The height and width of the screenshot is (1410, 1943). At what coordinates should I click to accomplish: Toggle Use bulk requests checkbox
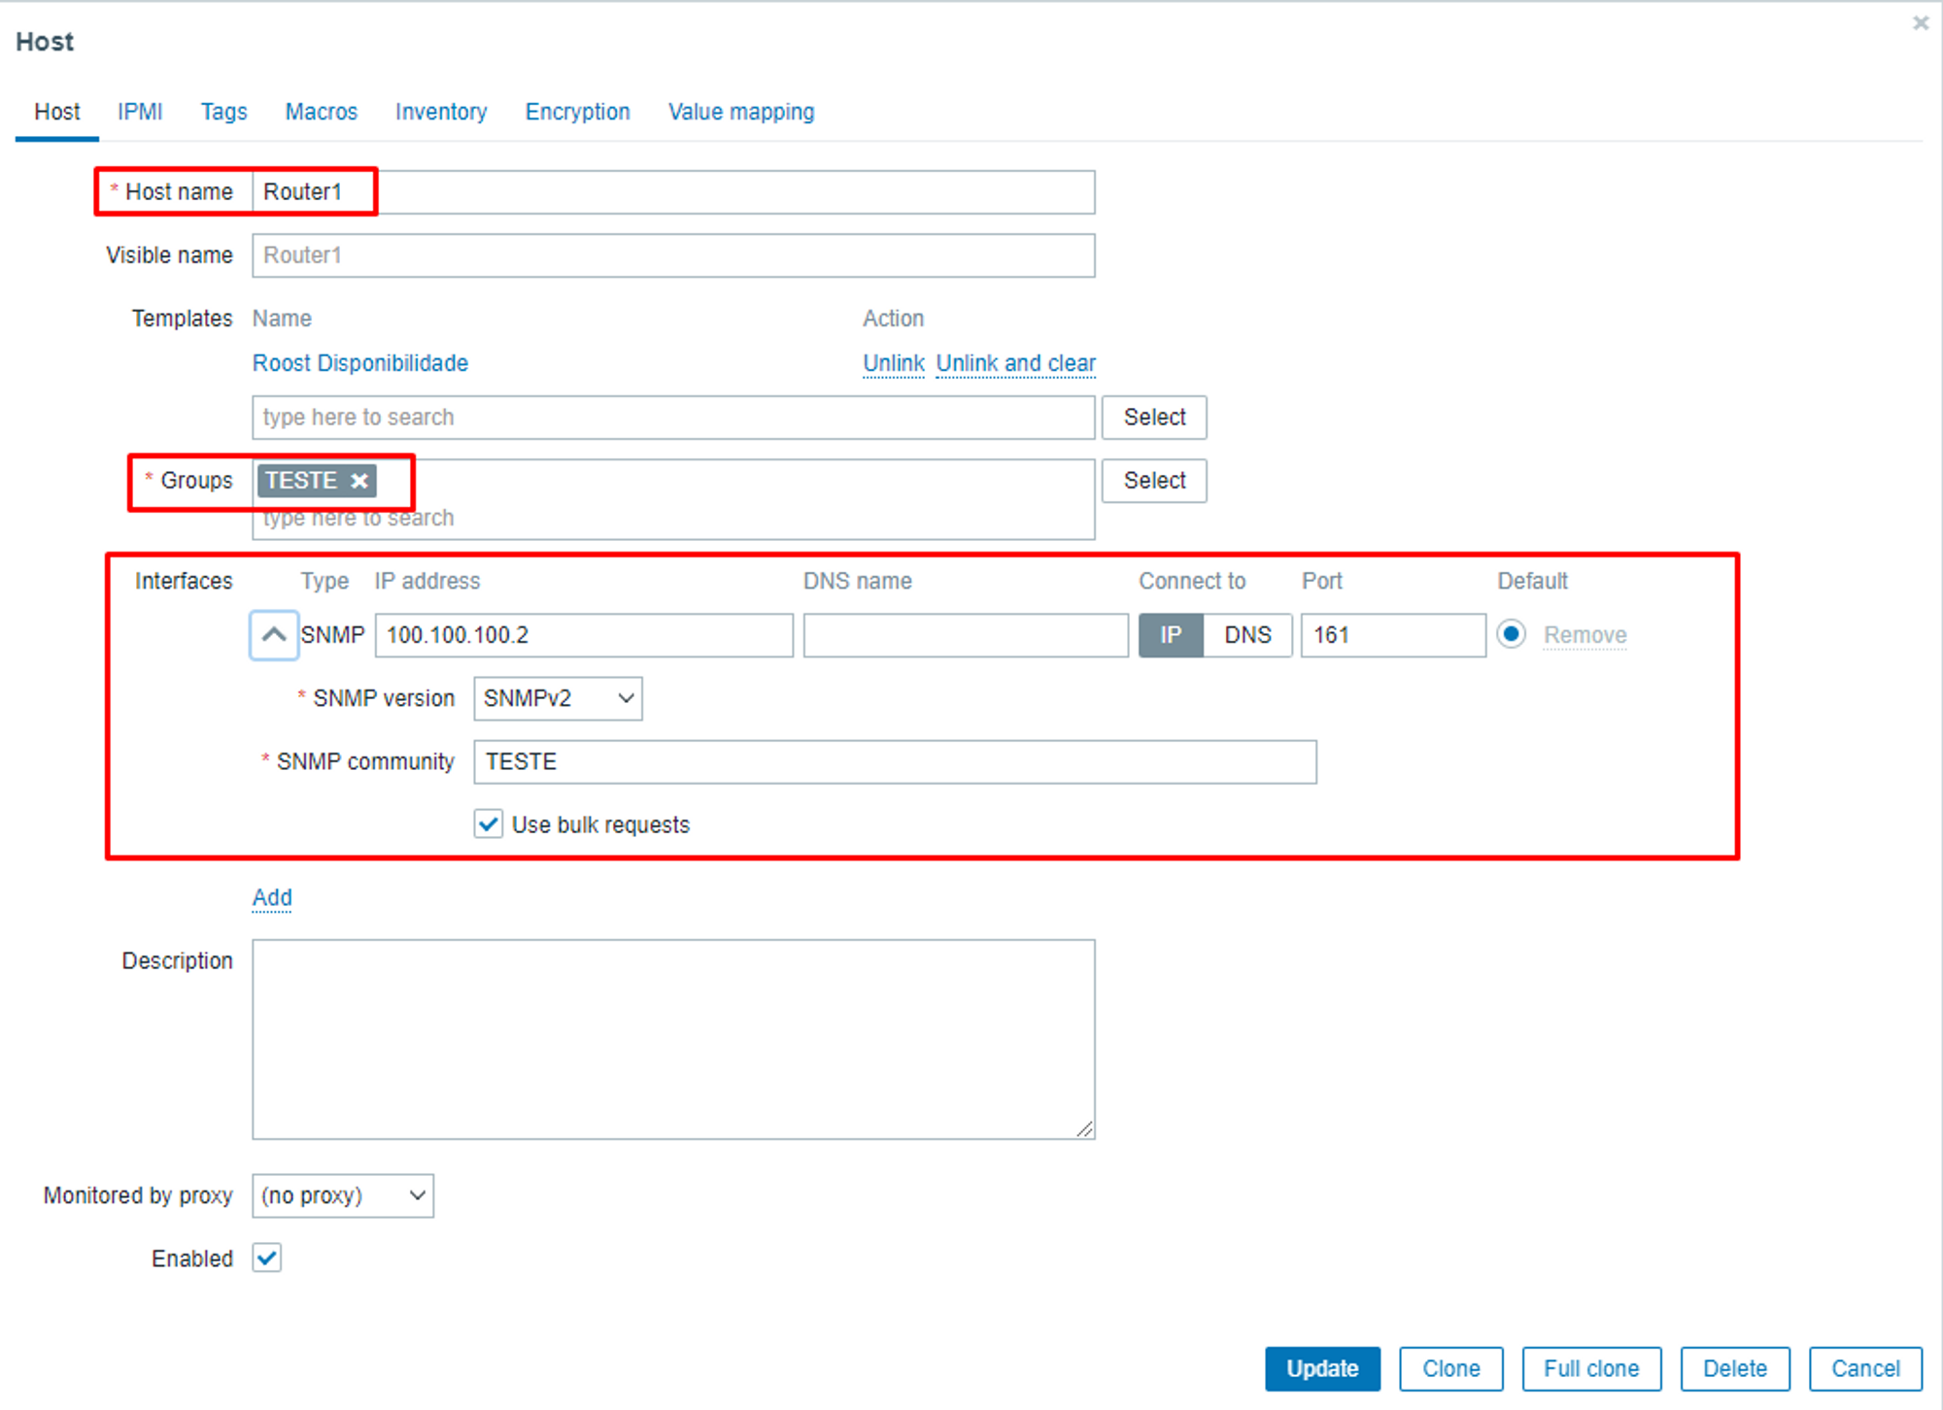click(488, 824)
